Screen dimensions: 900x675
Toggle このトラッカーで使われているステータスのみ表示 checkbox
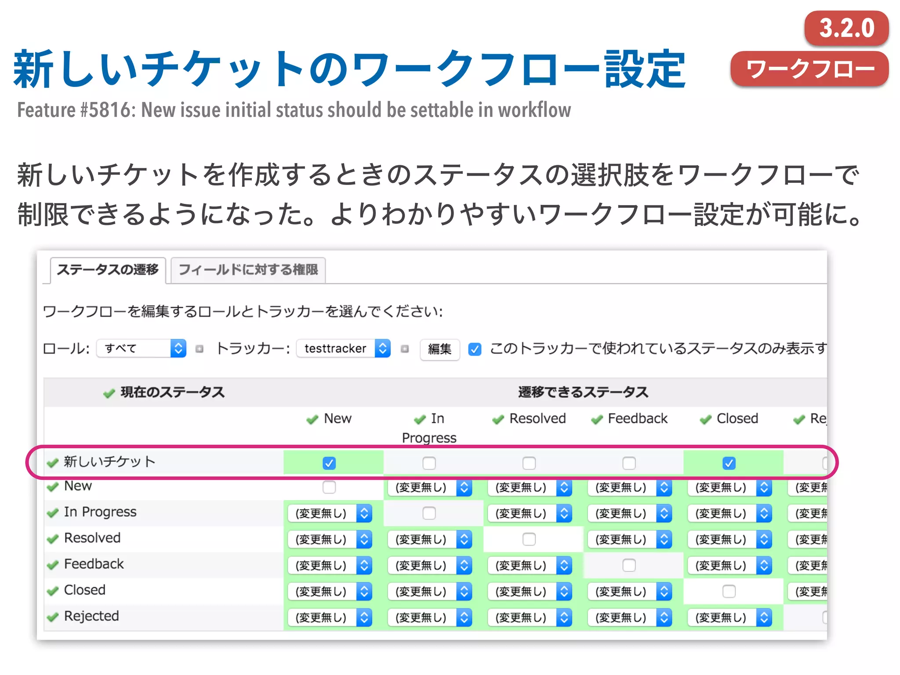coord(475,349)
